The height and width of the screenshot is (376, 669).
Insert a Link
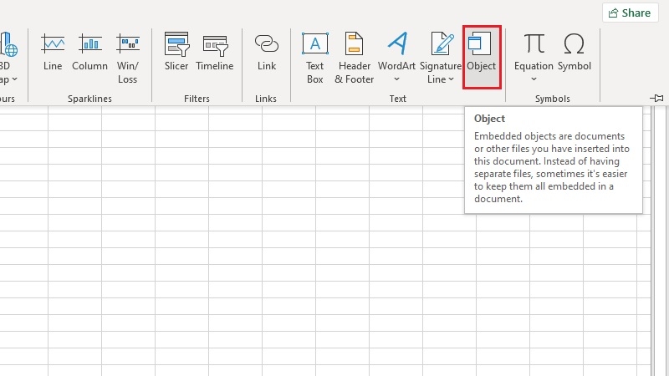[267, 52]
